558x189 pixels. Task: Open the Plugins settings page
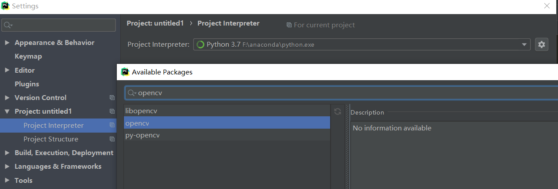[27, 84]
